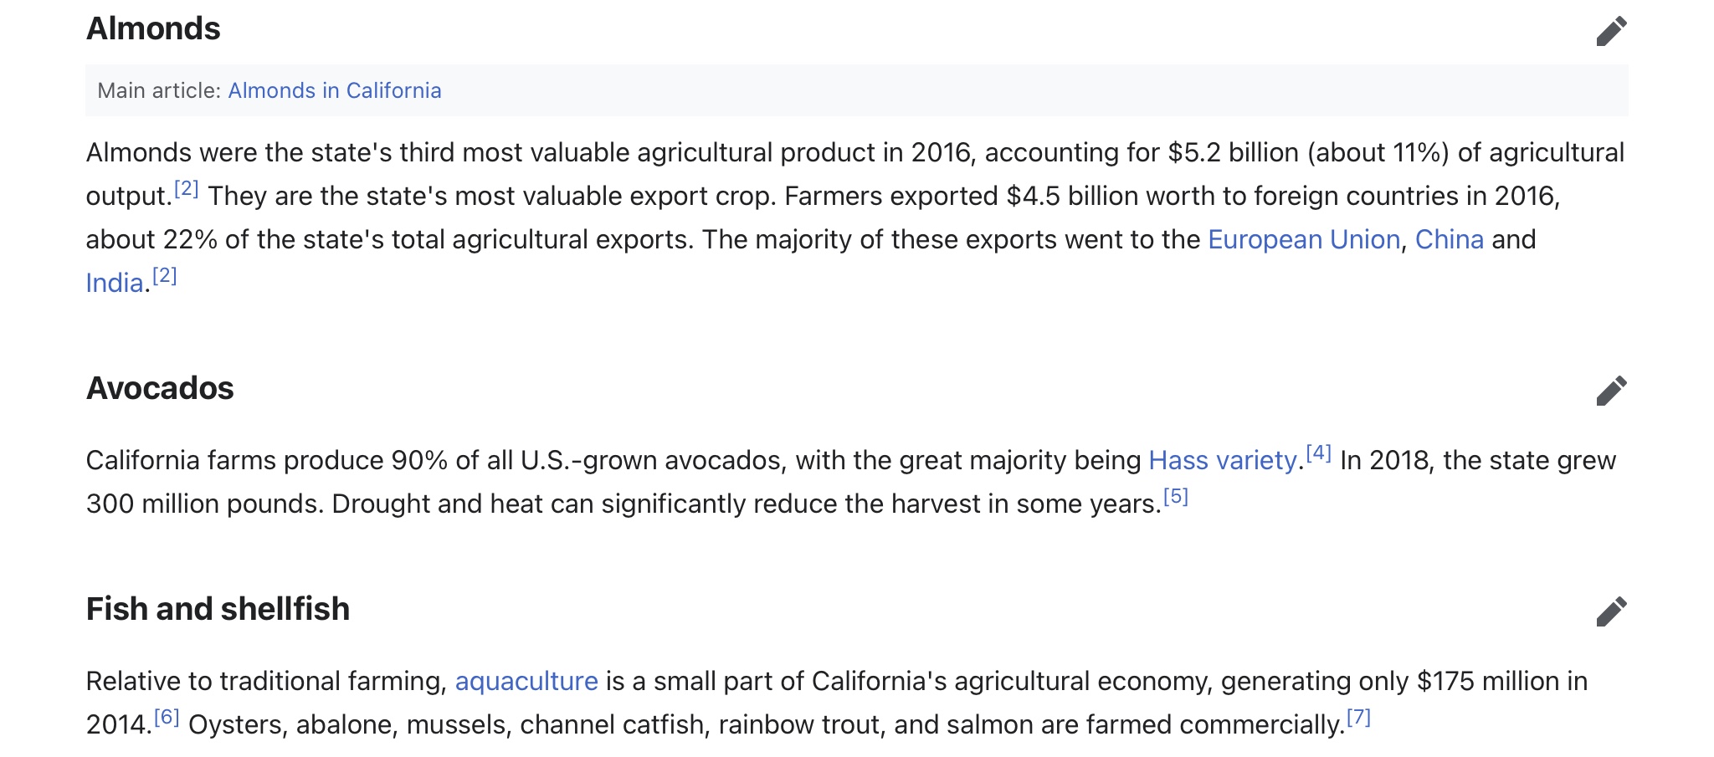Click the Main article hatnote box

pyautogui.click(x=857, y=90)
